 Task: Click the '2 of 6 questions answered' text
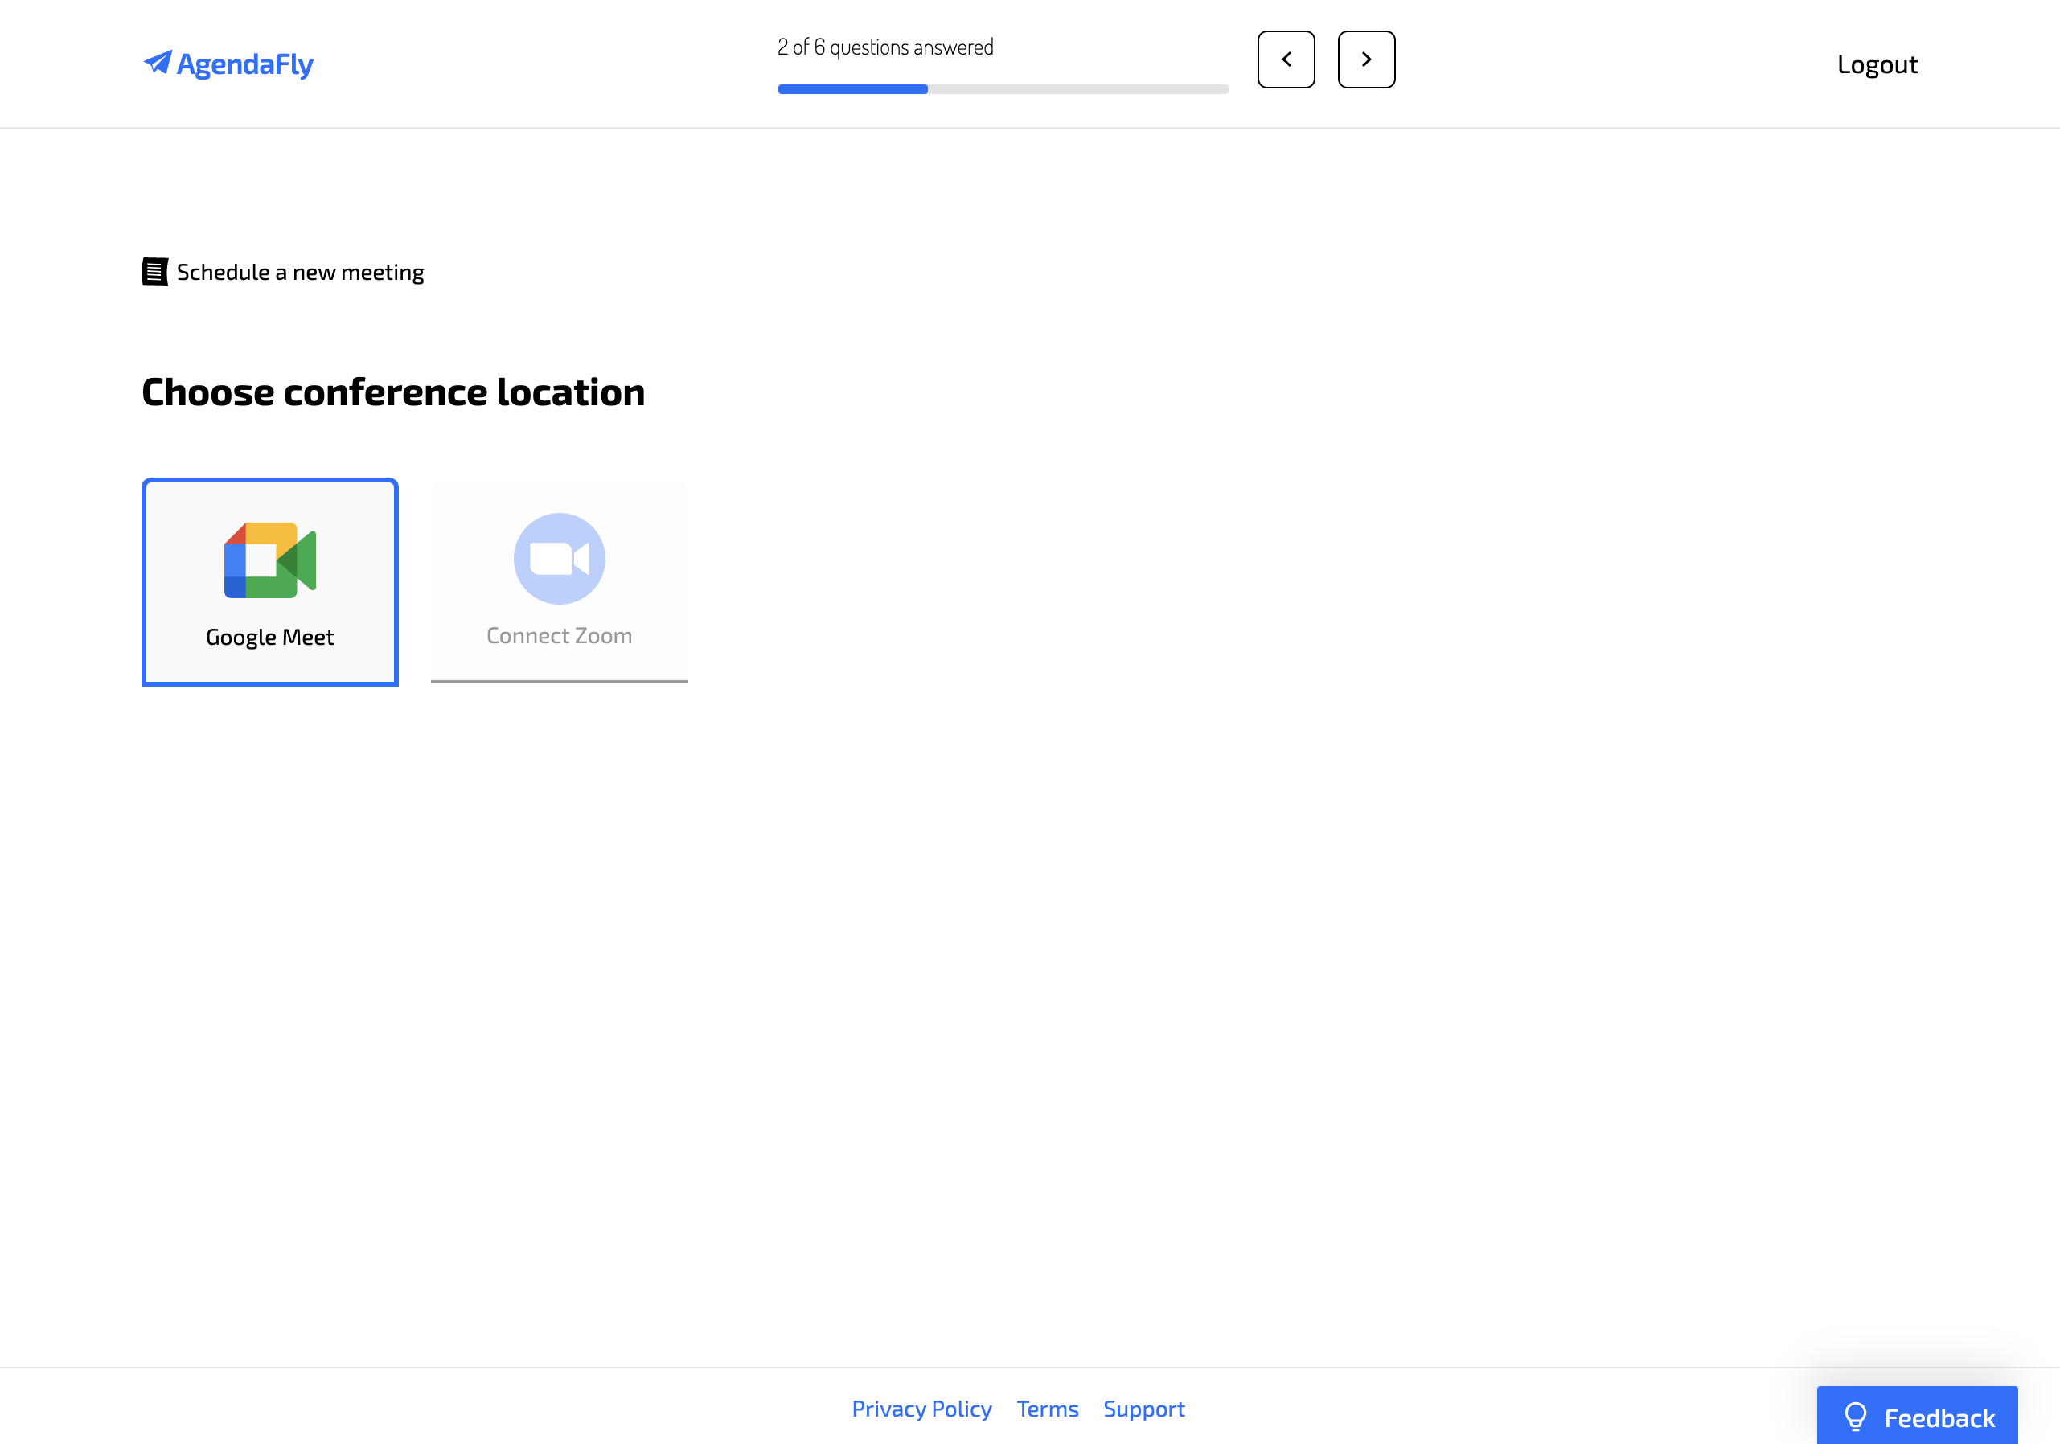tap(884, 47)
